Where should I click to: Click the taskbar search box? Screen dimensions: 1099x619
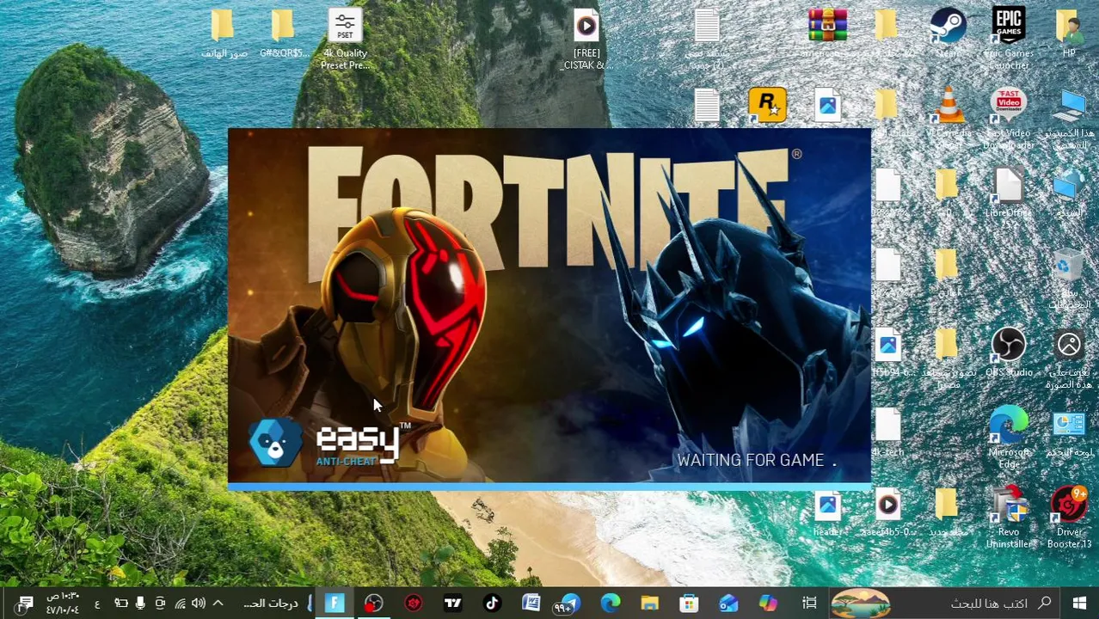click(x=944, y=604)
